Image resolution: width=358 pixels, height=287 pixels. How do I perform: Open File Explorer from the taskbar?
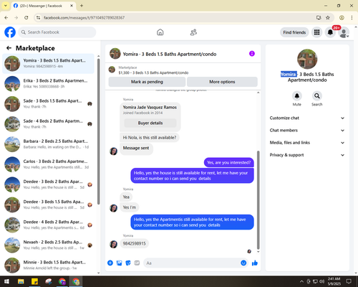pos(21,281)
